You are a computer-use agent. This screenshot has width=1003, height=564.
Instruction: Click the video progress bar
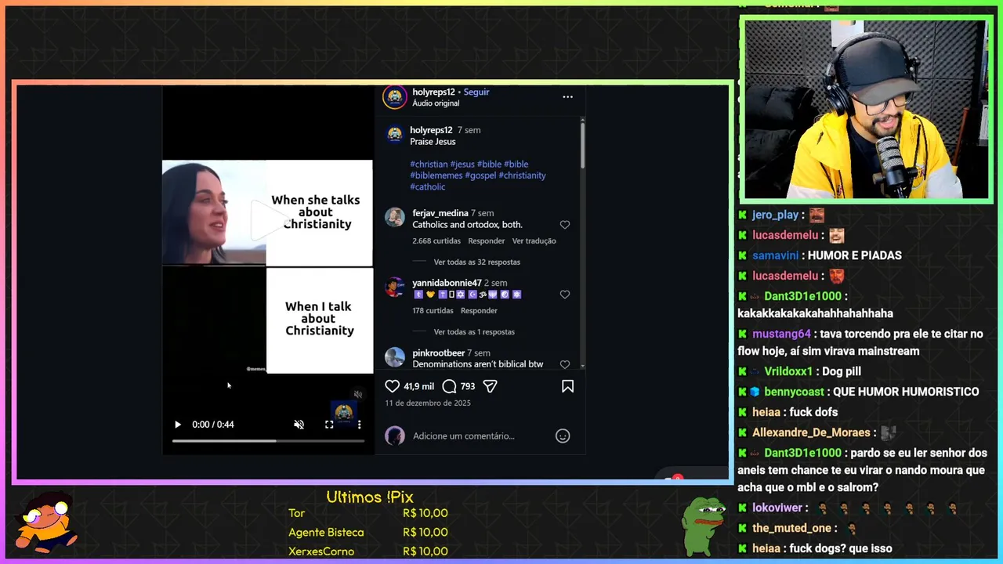click(x=268, y=441)
